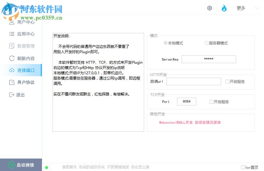Click the play icon on 启动微信
Image resolution: width=264 pixels, height=171 pixels.
coord(11,165)
